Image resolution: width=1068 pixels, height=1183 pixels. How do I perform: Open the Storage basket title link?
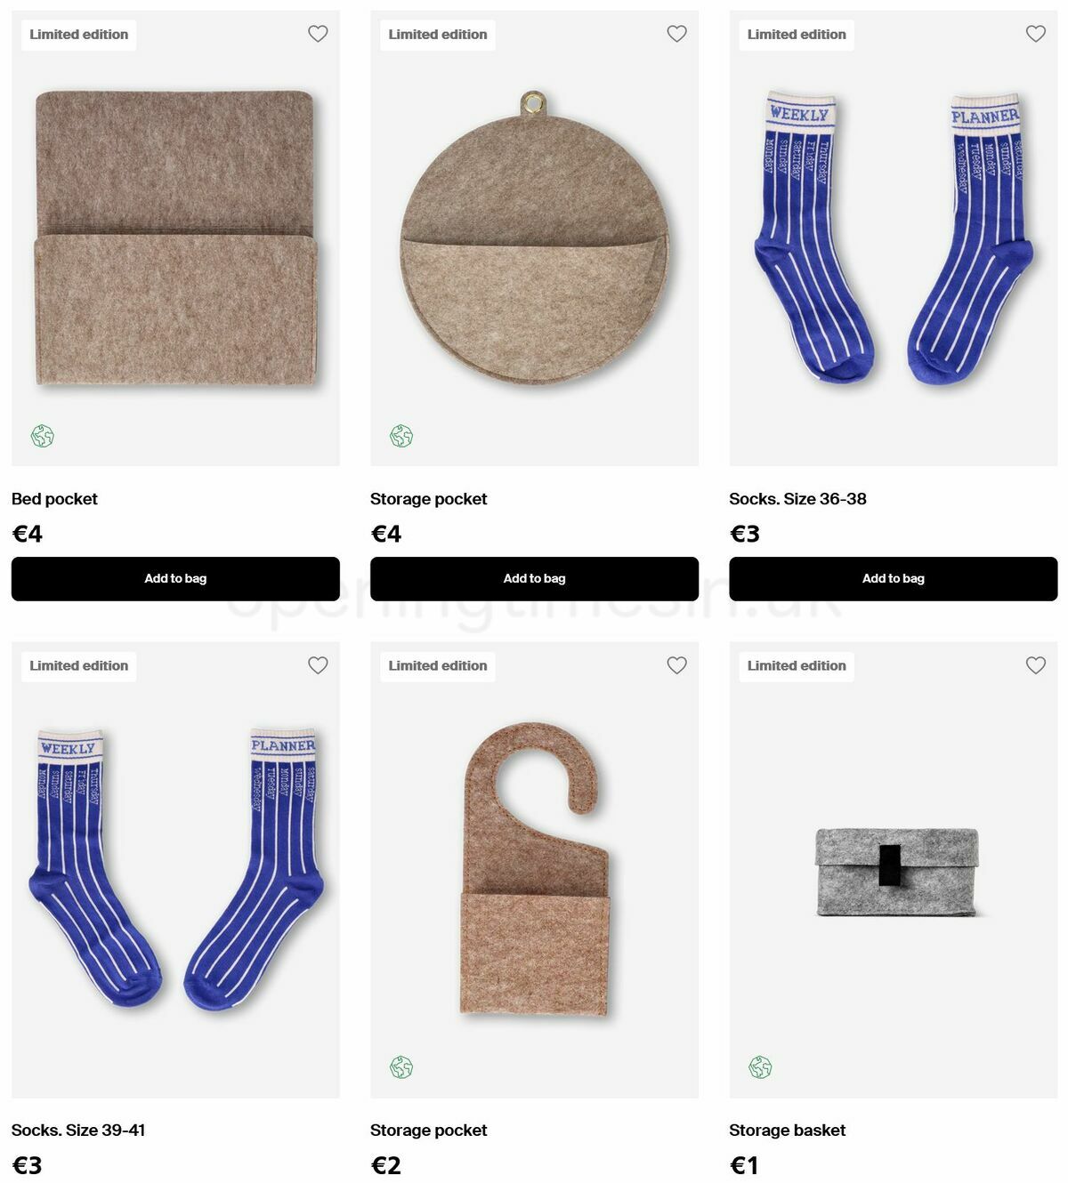coord(787,1131)
